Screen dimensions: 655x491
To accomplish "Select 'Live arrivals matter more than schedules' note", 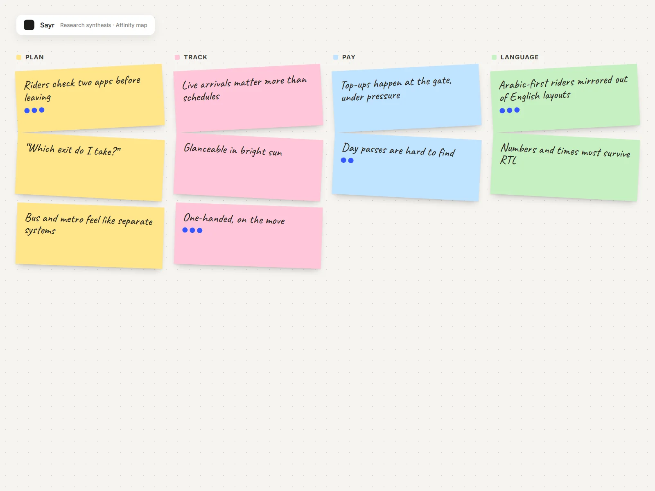I will tap(248, 98).
